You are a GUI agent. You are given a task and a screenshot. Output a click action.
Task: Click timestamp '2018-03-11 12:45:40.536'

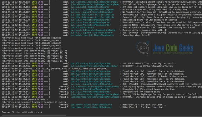click(16, 66)
